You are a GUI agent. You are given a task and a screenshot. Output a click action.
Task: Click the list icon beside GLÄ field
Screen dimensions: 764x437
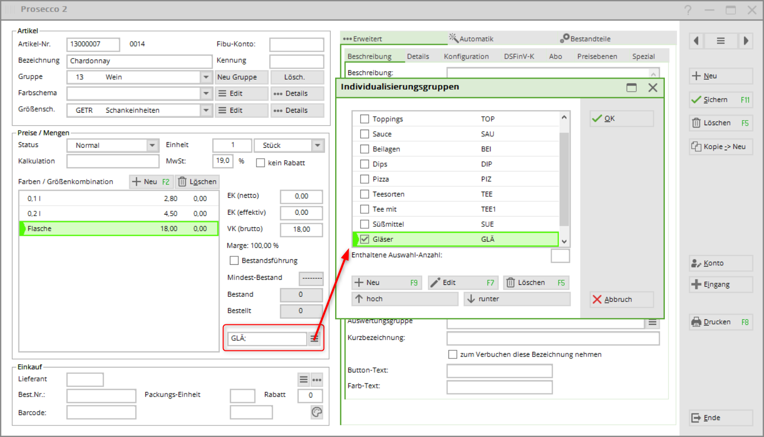pyautogui.click(x=314, y=338)
